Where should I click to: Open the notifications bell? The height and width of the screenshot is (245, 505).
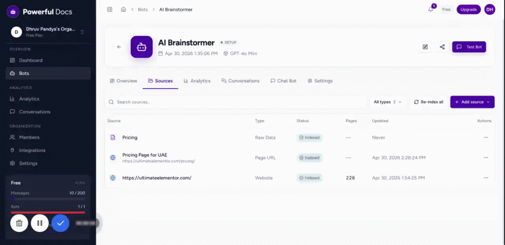coord(431,10)
